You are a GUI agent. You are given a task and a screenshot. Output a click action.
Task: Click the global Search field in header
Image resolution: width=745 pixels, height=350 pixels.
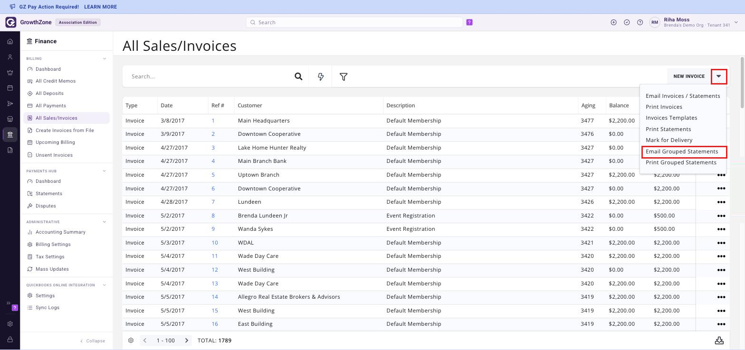(x=354, y=22)
